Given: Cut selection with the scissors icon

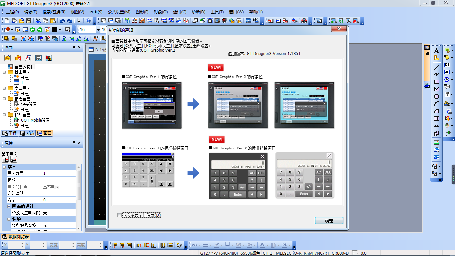Looking at the screenshot, I should coord(38,21).
